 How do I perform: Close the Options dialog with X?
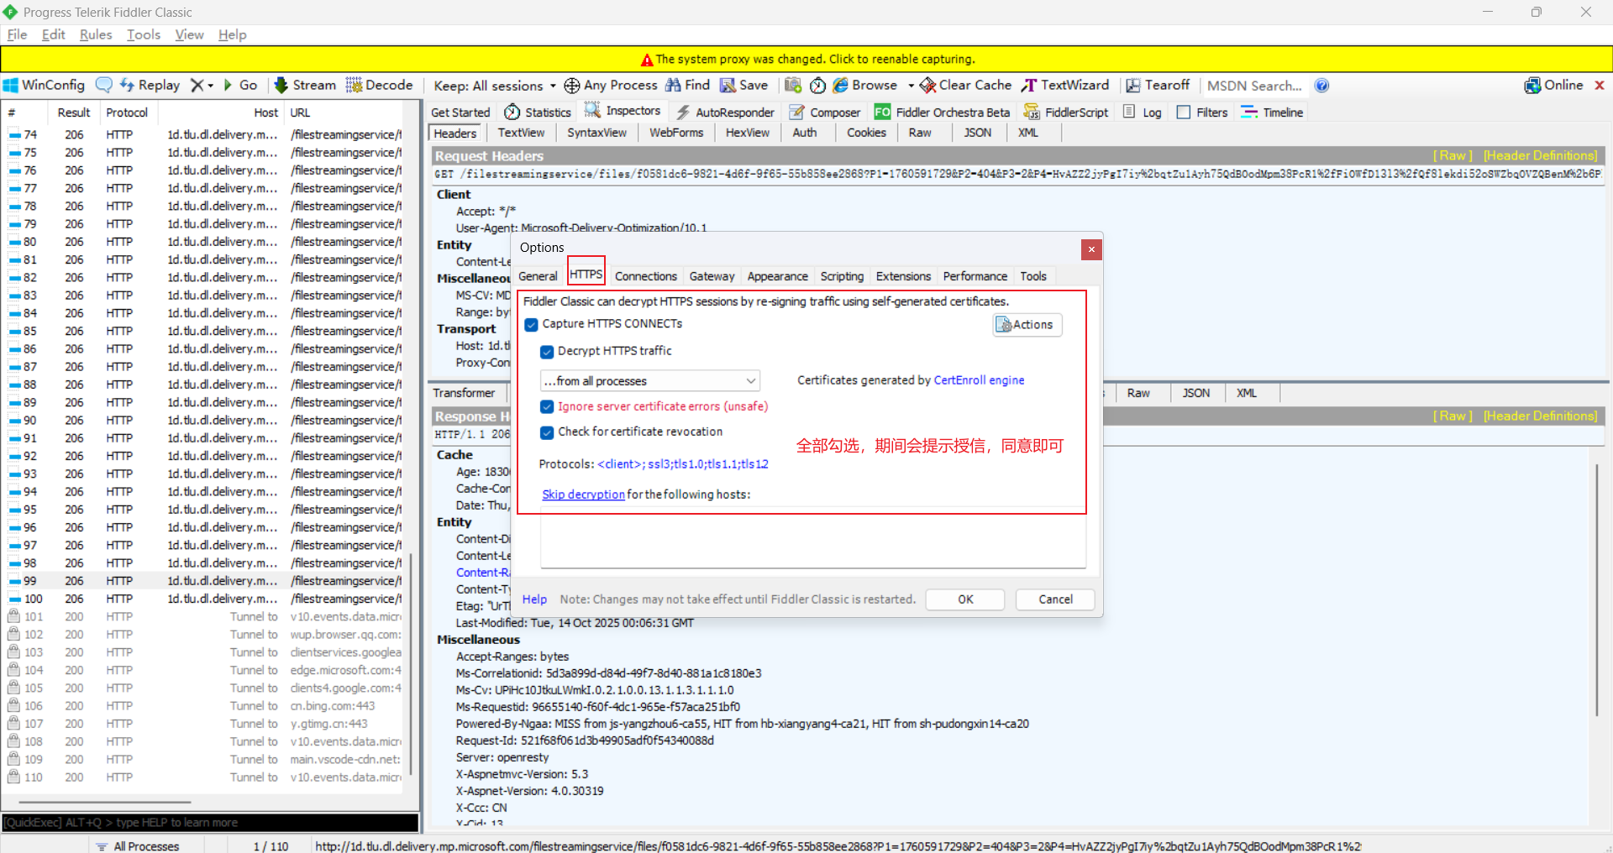point(1090,249)
